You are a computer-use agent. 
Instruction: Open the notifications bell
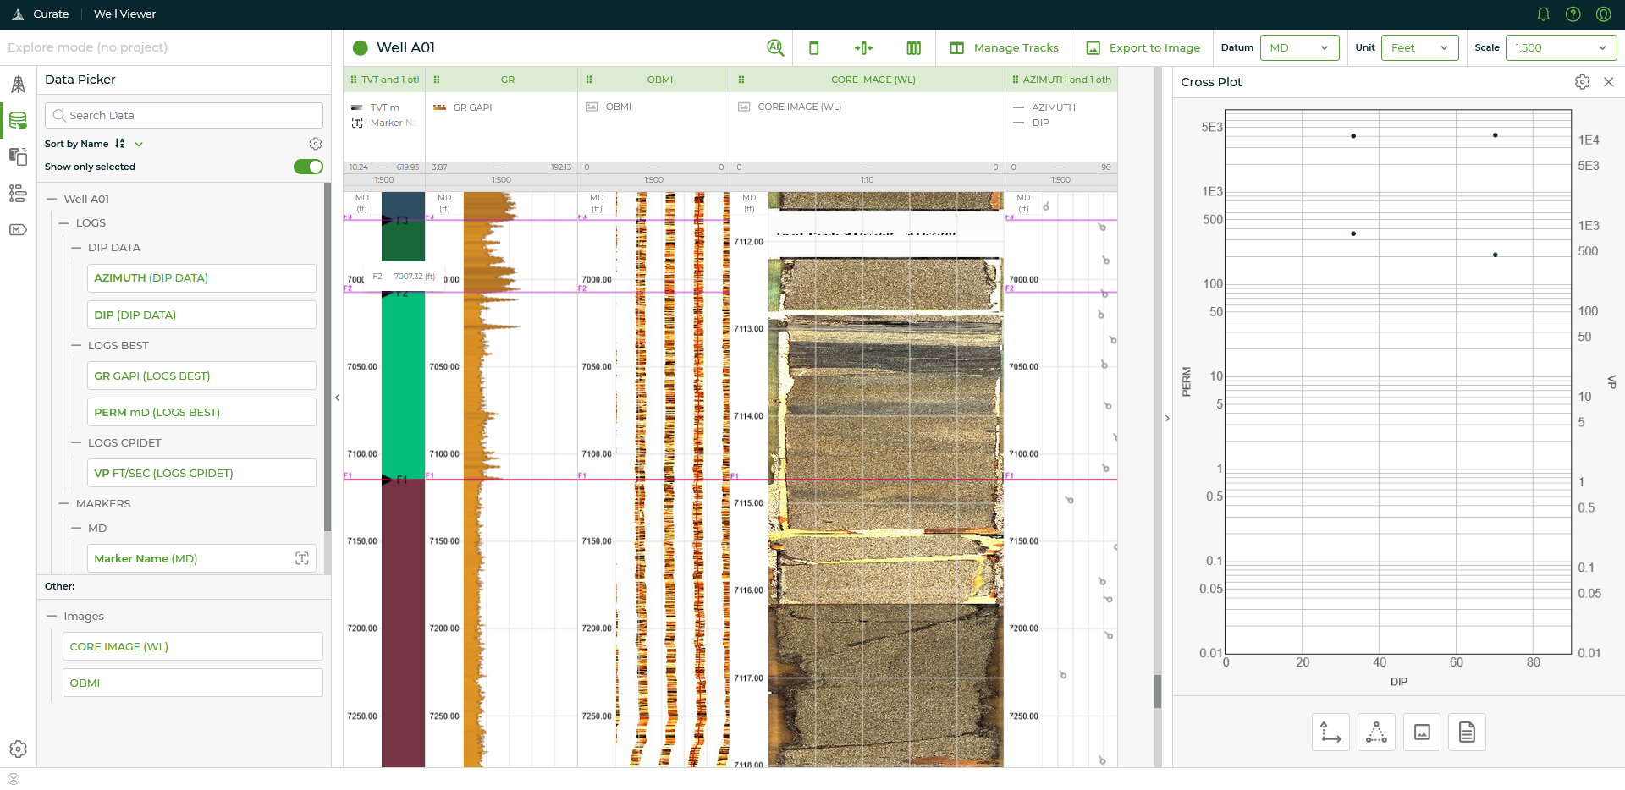(x=1543, y=14)
